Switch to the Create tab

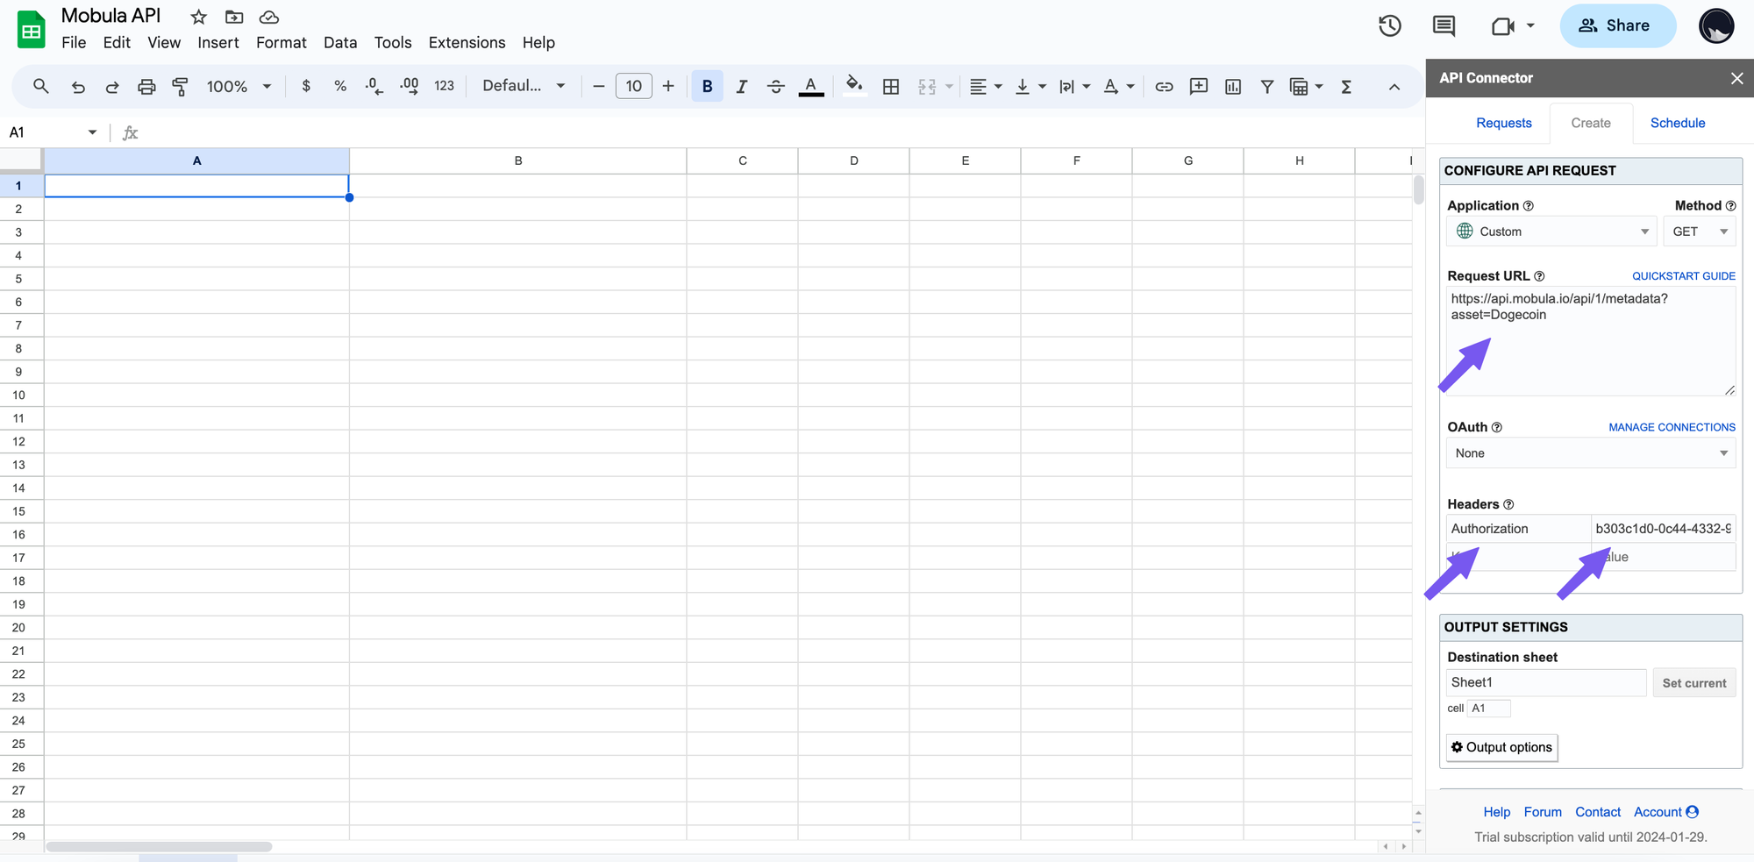1591,123
